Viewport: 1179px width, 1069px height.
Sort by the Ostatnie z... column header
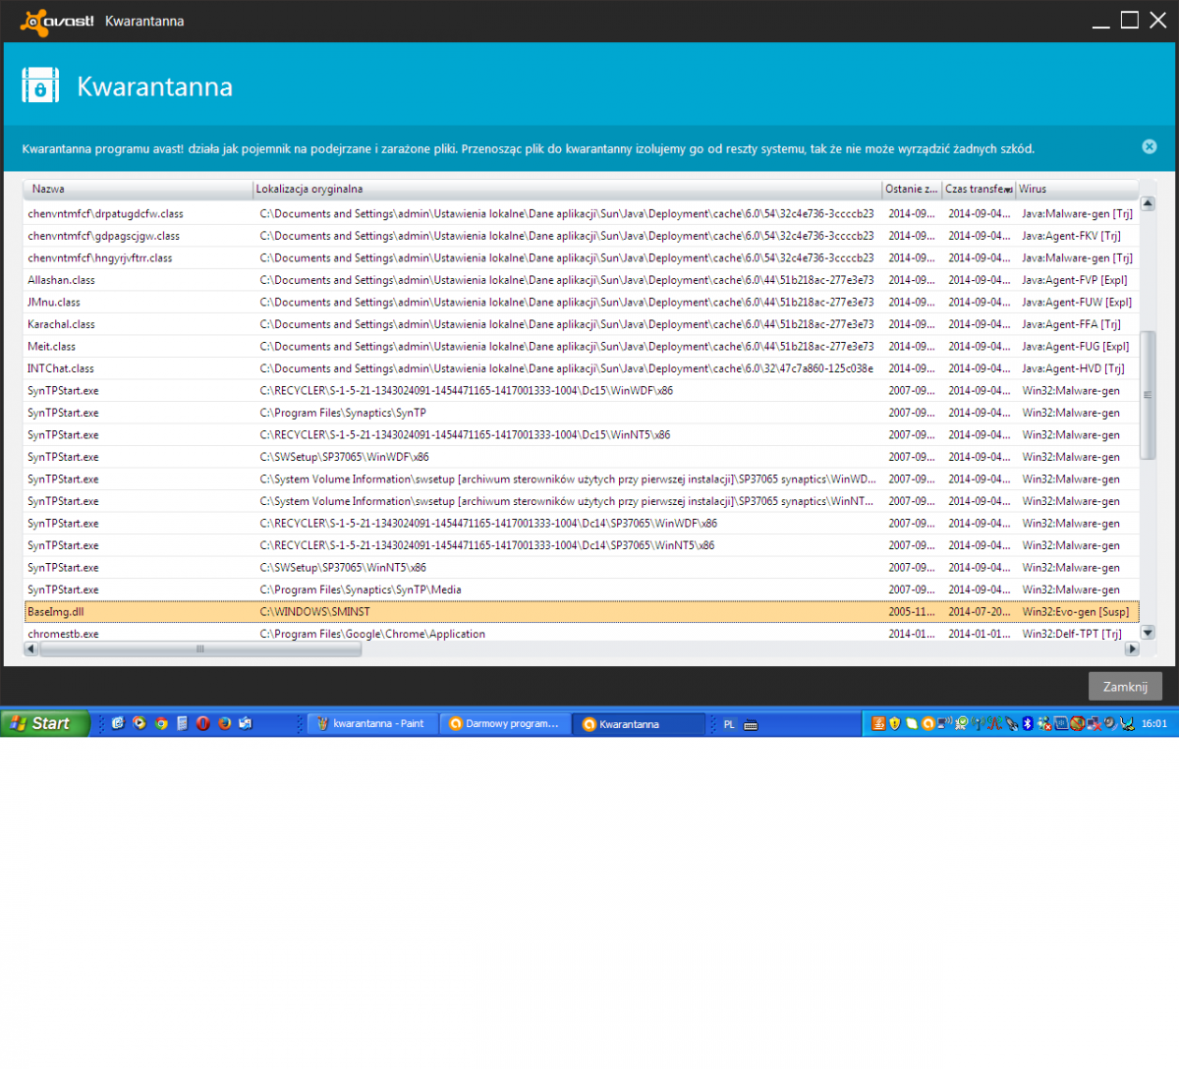pyautogui.click(x=912, y=189)
